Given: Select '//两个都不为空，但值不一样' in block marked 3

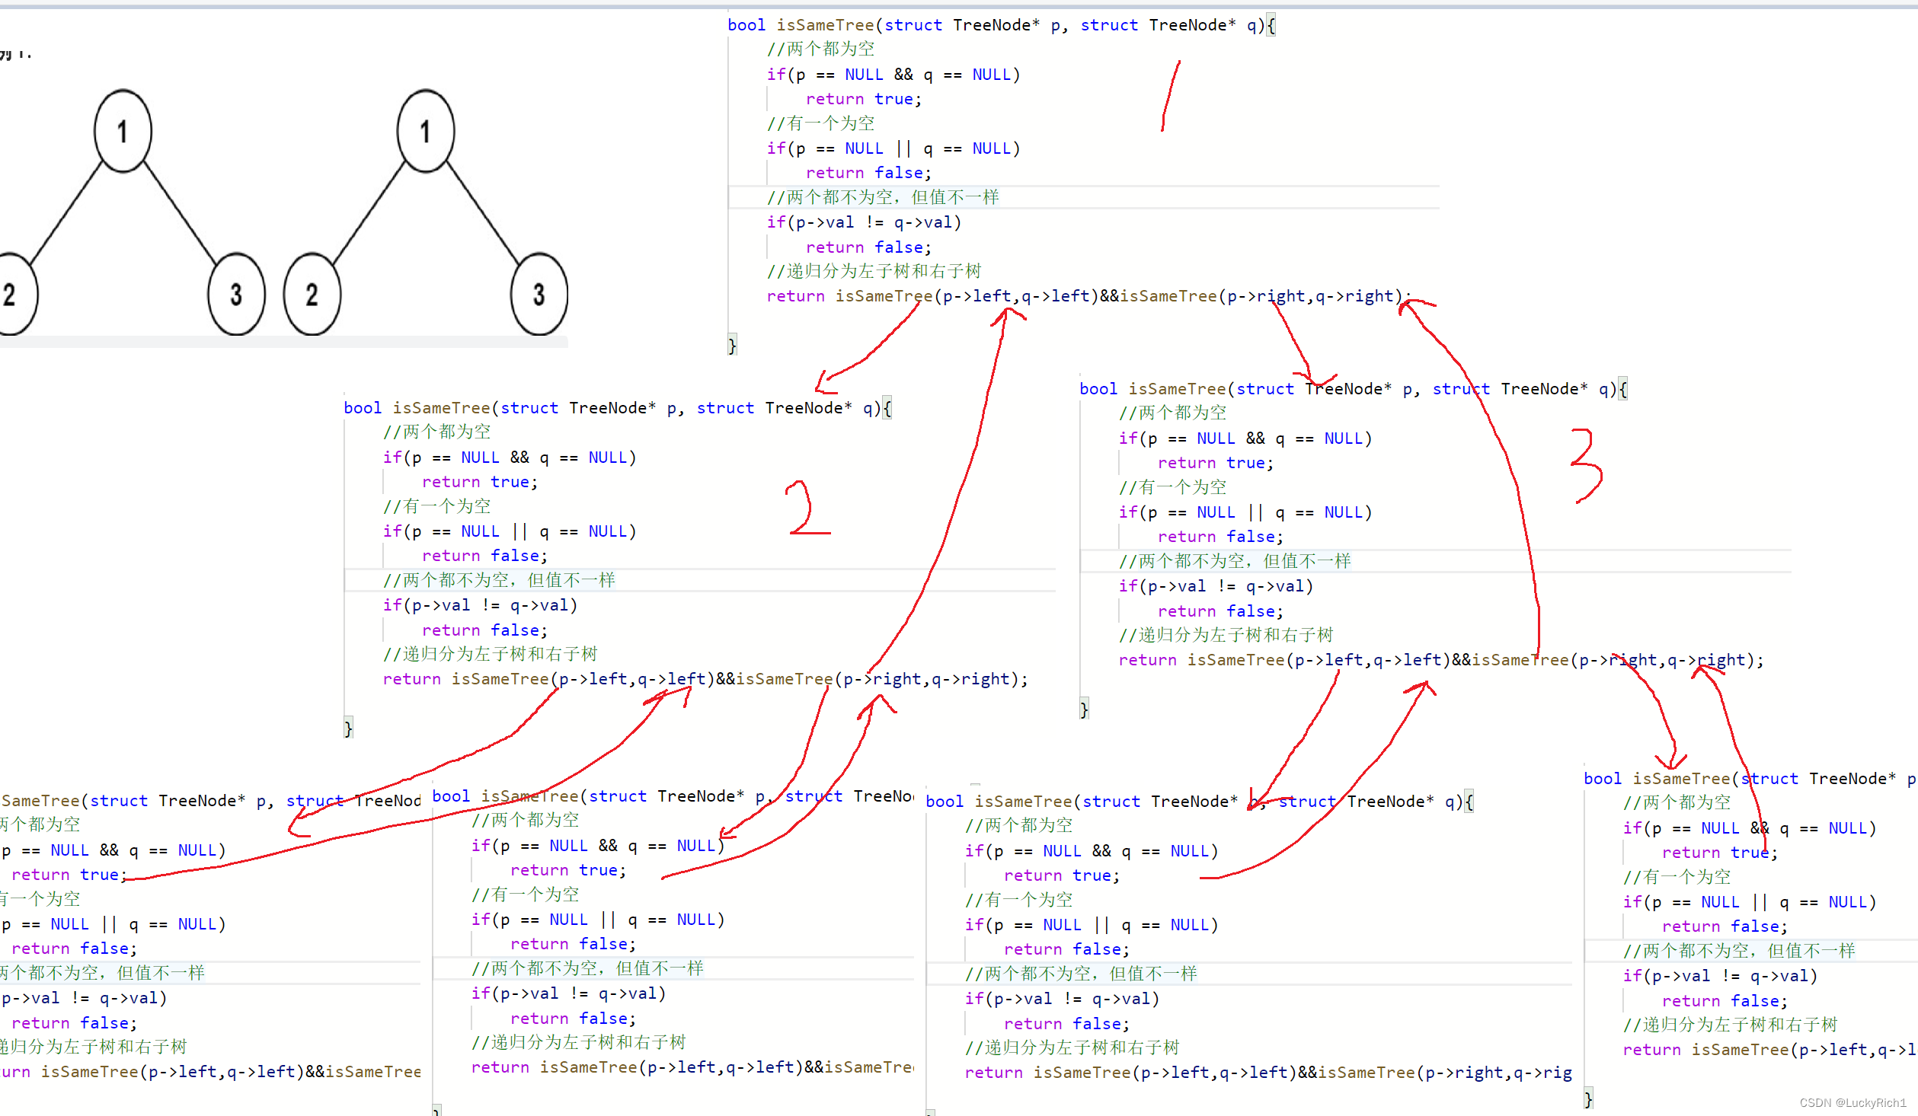Looking at the screenshot, I should 1235,561.
